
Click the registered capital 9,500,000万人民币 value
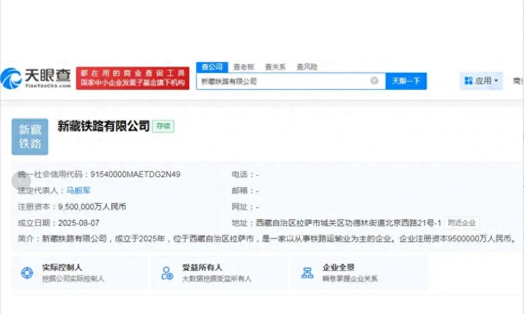[92, 207]
